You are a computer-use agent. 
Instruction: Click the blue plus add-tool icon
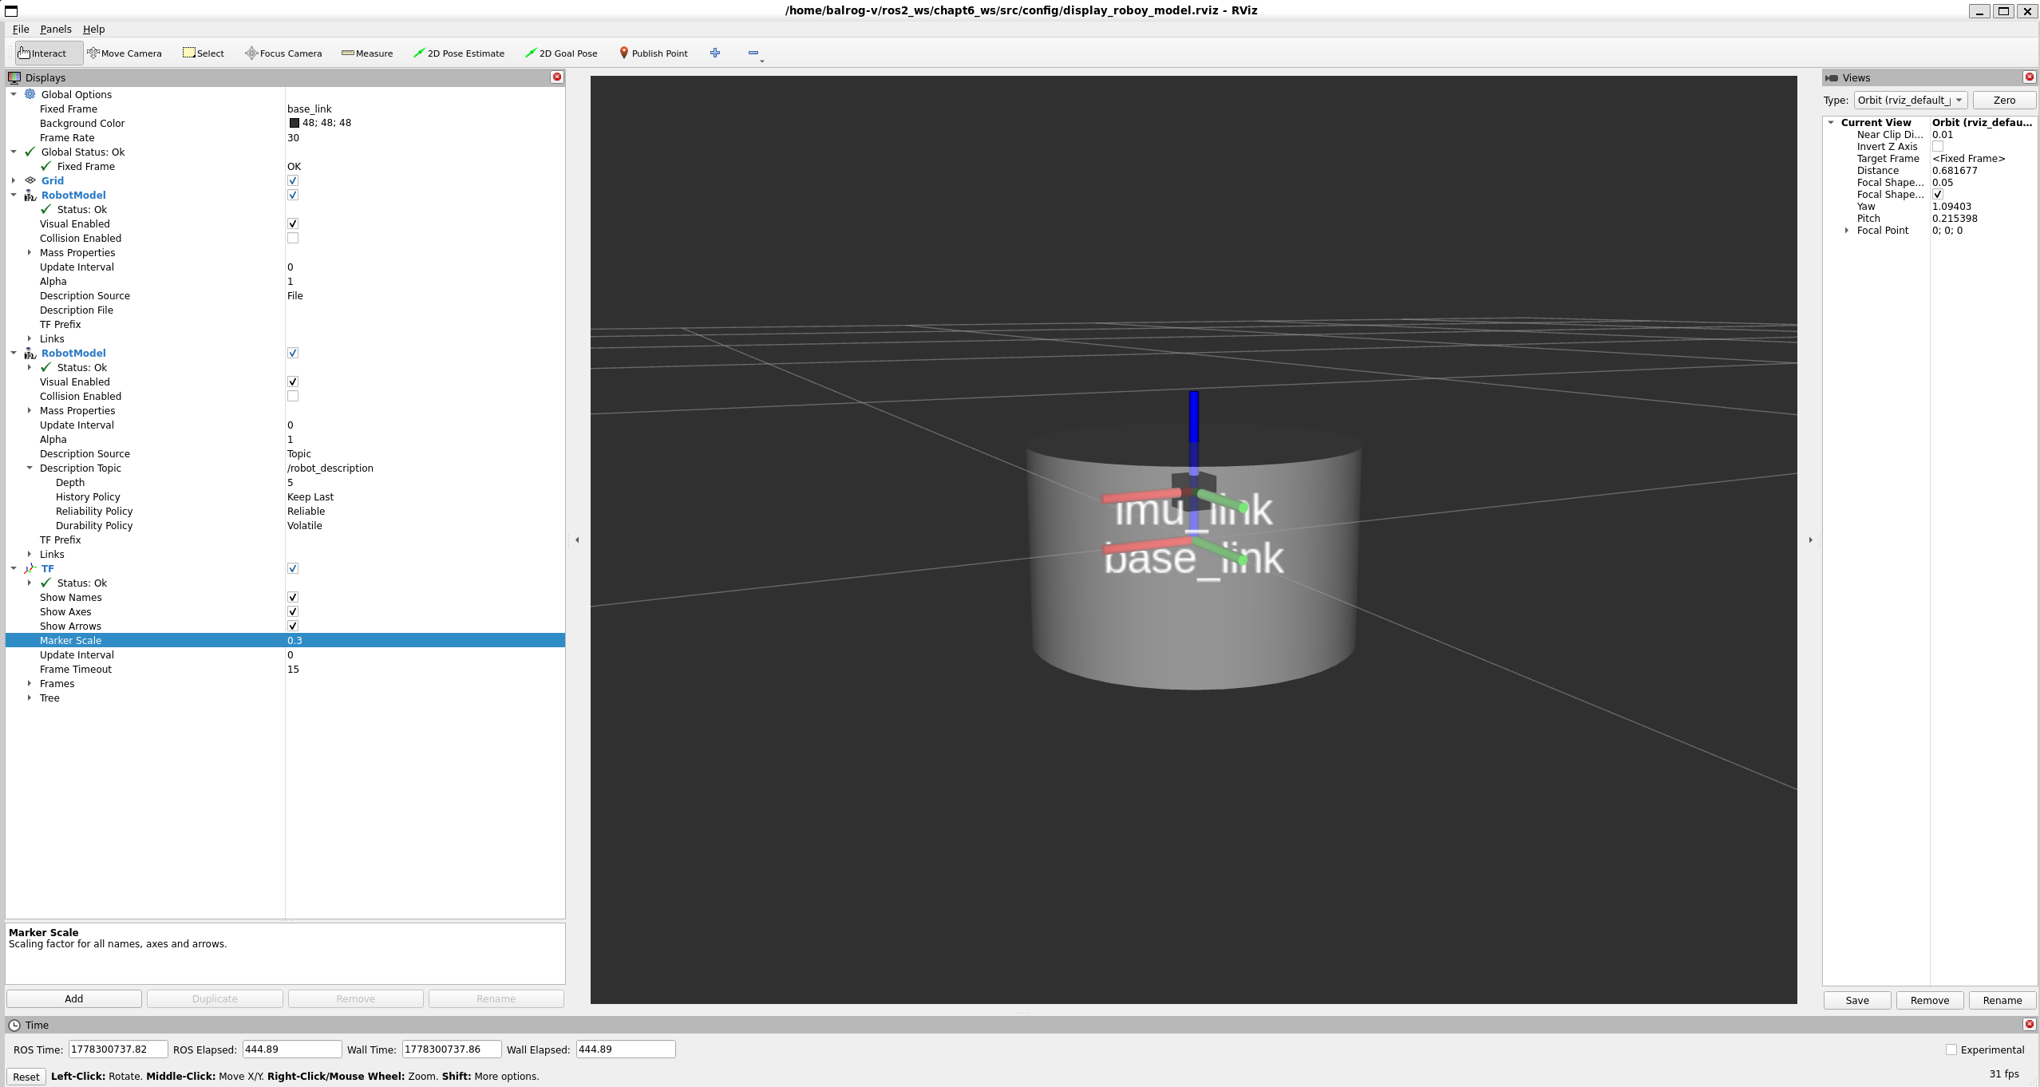click(715, 53)
